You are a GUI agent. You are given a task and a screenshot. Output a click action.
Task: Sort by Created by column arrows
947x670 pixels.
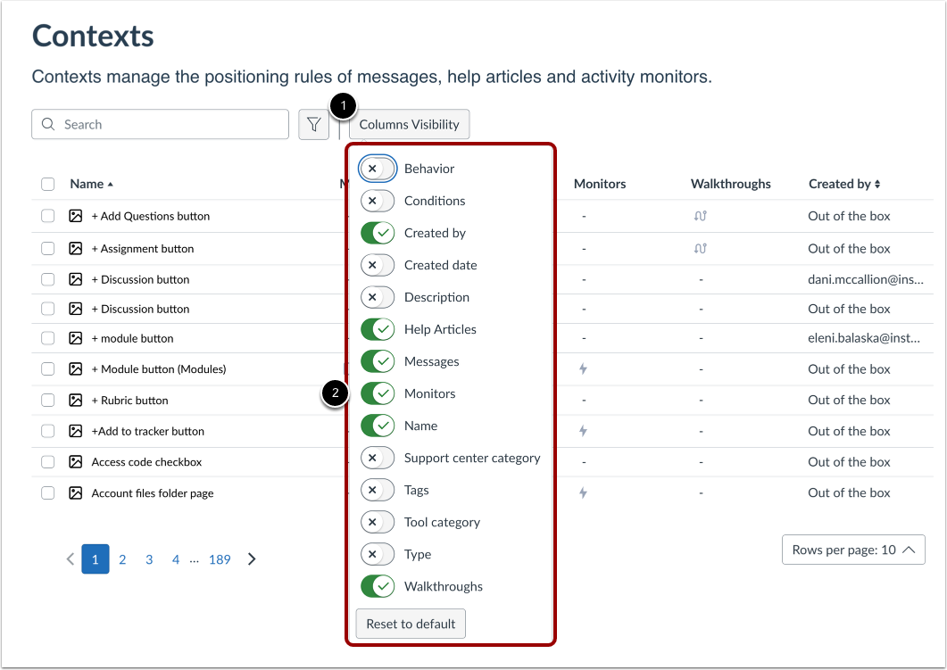[x=877, y=184]
